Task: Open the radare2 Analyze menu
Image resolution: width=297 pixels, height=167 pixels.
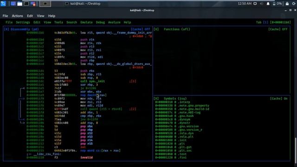Action: [x=114, y=22]
